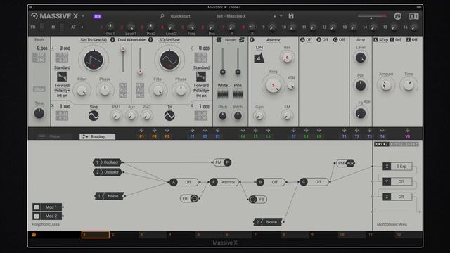Click the Standard mode icon of oscillator 2
The width and height of the screenshot is (450, 253).
(x=201, y=77)
